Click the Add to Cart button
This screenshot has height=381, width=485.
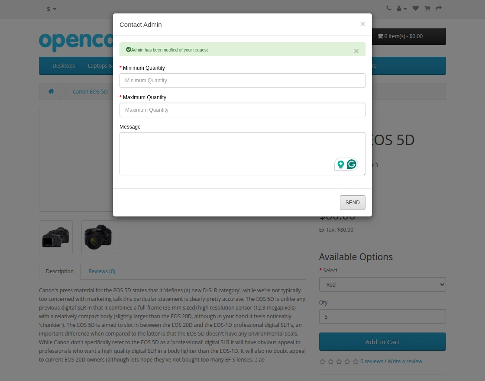click(382, 342)
